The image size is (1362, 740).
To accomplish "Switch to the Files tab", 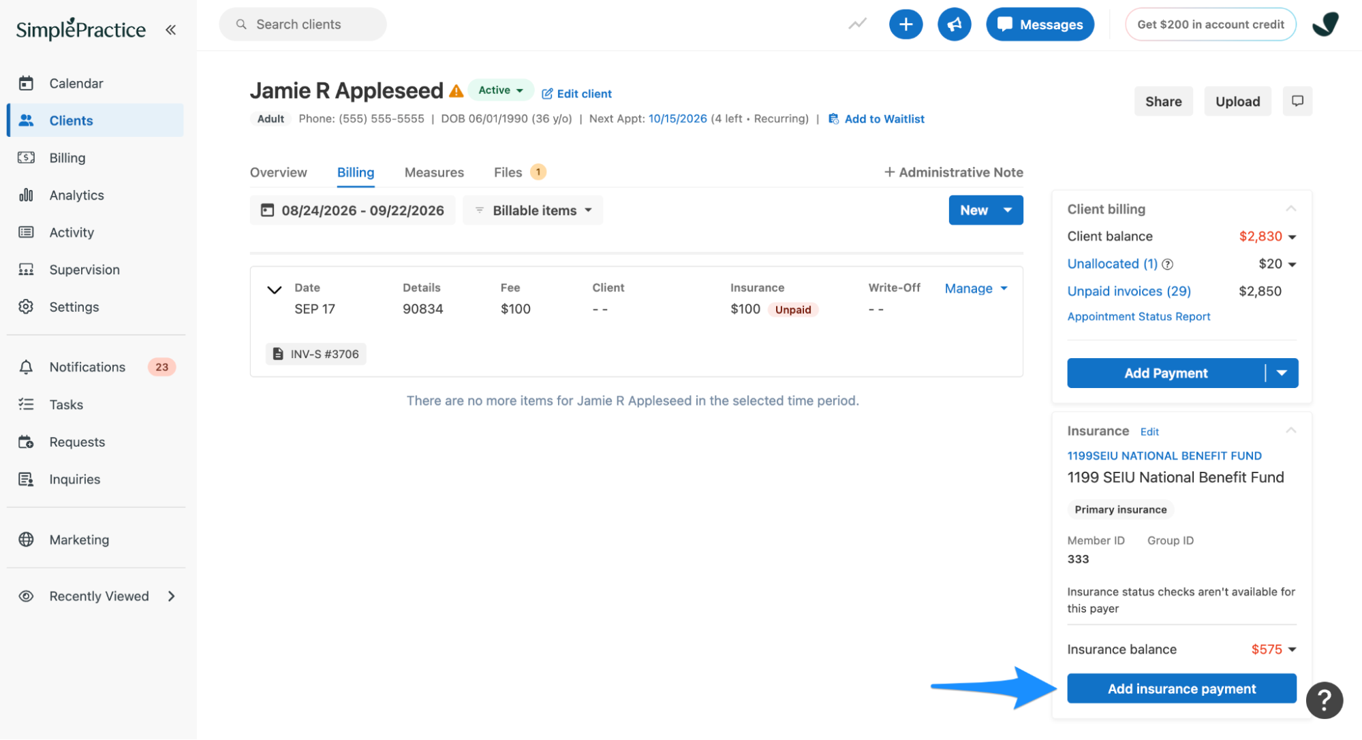I will click(520, 172).
